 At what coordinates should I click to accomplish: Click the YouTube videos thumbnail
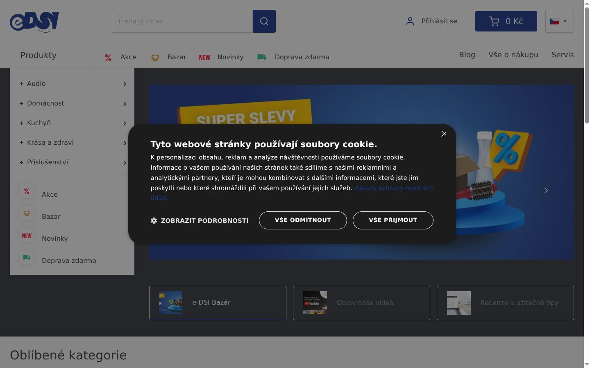[x=315, y=303]
